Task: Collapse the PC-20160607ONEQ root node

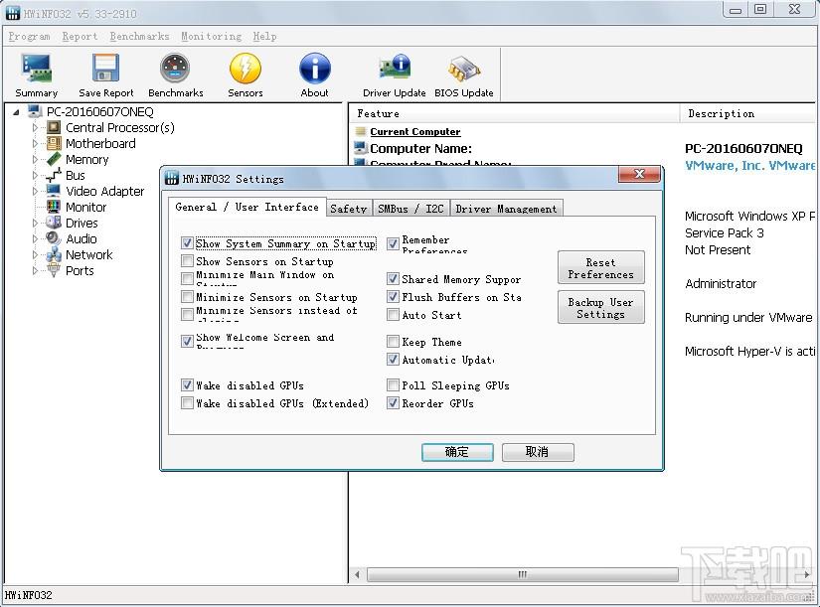Action: pos(16,111)
